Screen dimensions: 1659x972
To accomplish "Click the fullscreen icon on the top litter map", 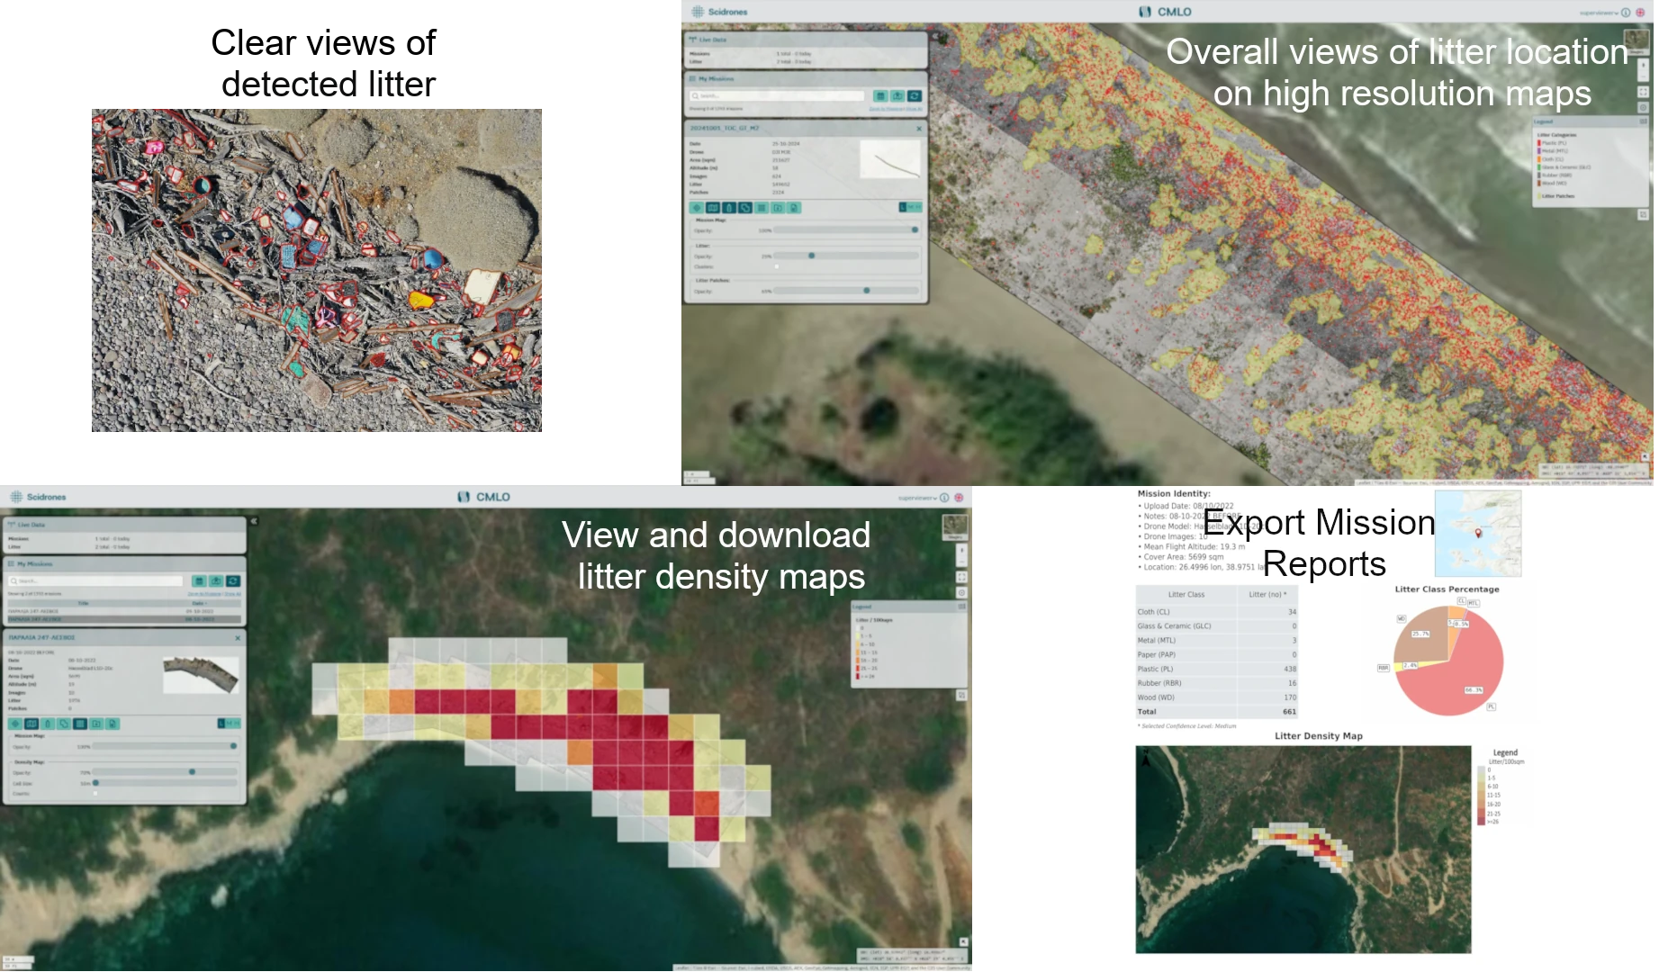I will [x=1643, y=92].
